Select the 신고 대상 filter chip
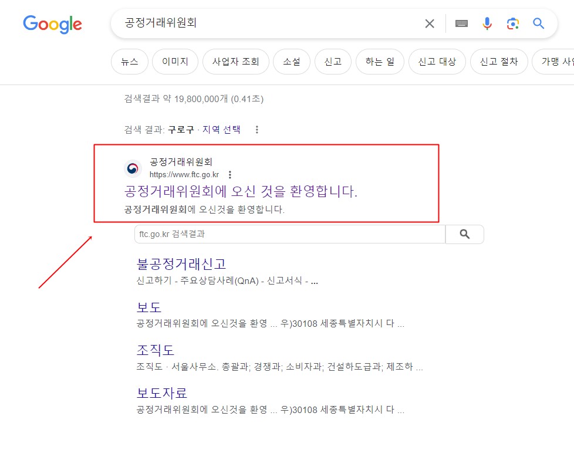 [x=437, y=62]
